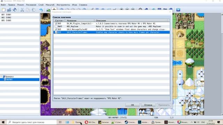
Task: Switch to Map mode toolbar icon
Action: point(48,10)
